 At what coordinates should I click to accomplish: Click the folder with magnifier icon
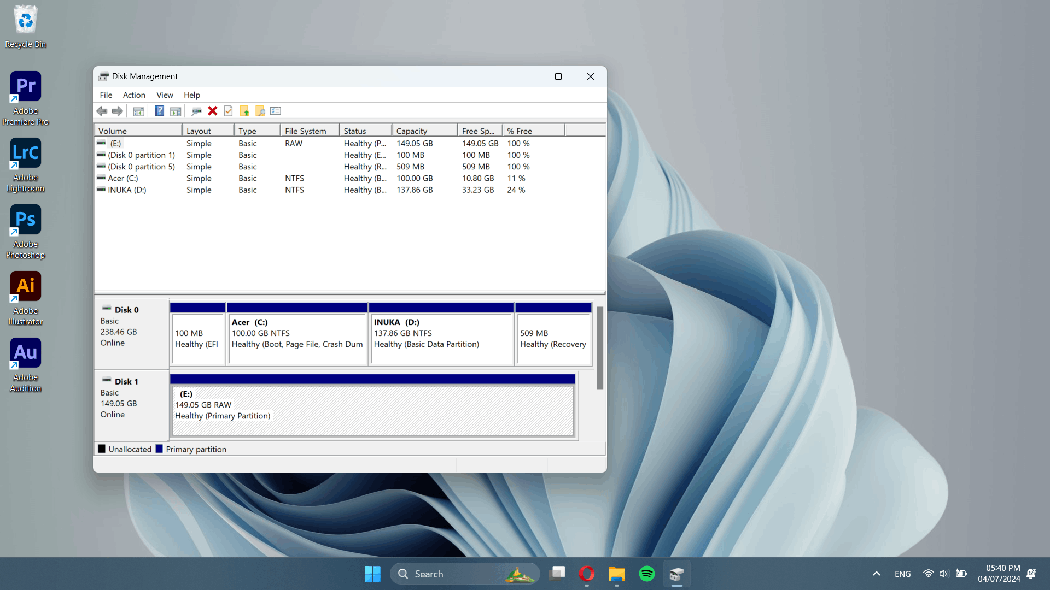pyautogui.click(x=260, y=111)
